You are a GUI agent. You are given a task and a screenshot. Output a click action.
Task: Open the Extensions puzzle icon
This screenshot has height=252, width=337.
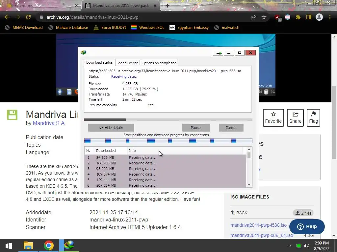[298, 17]
